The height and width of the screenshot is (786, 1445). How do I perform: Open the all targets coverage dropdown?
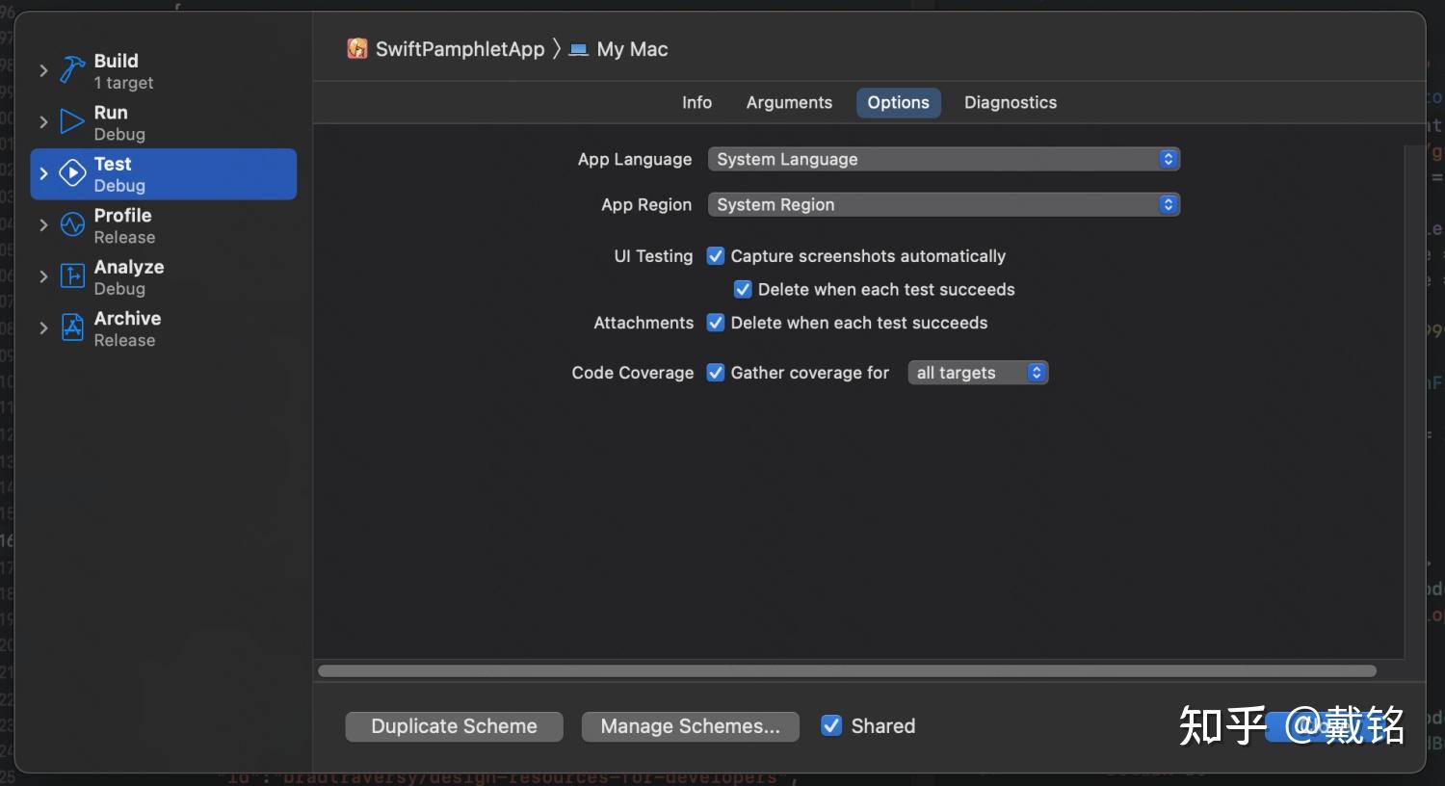pos(977,373)
